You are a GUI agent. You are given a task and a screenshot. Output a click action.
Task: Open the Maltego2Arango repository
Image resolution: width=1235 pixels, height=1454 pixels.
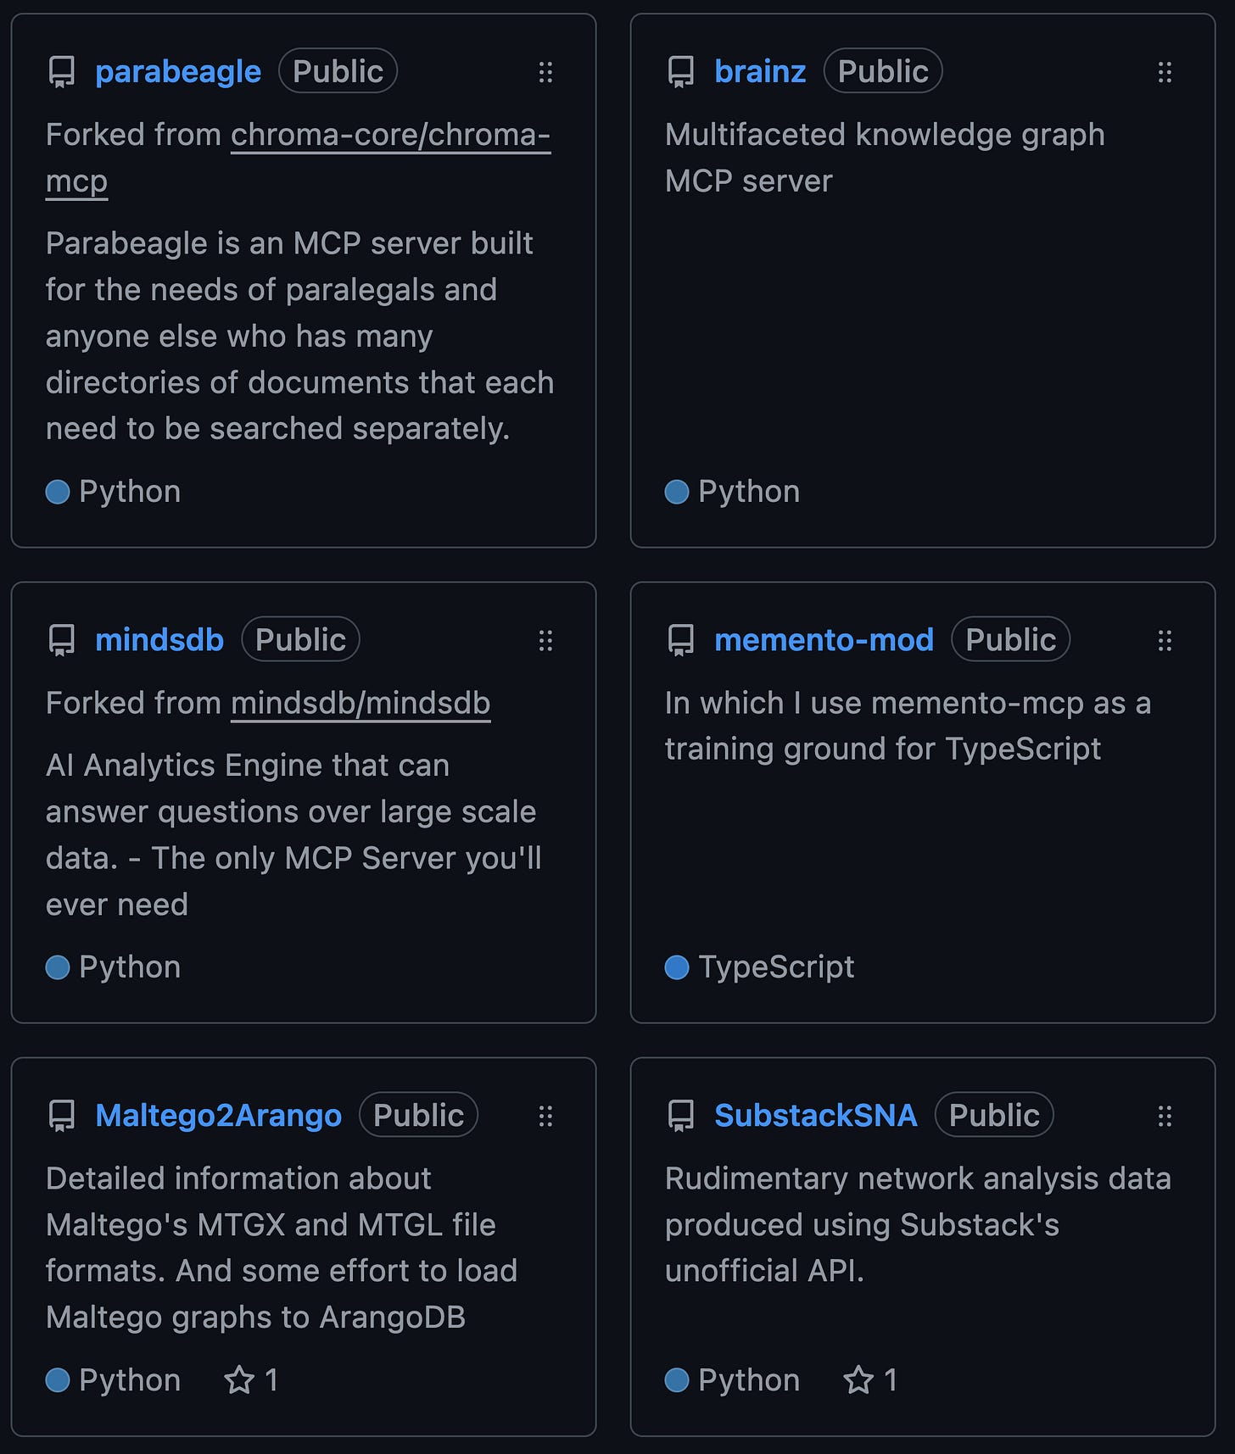pos(218,1116)
